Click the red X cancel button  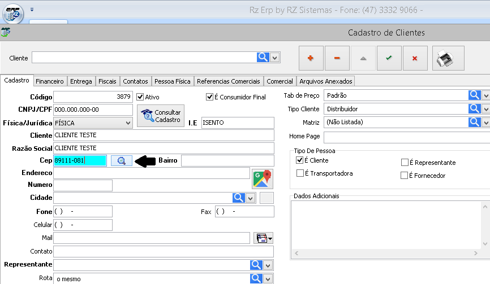415,58
